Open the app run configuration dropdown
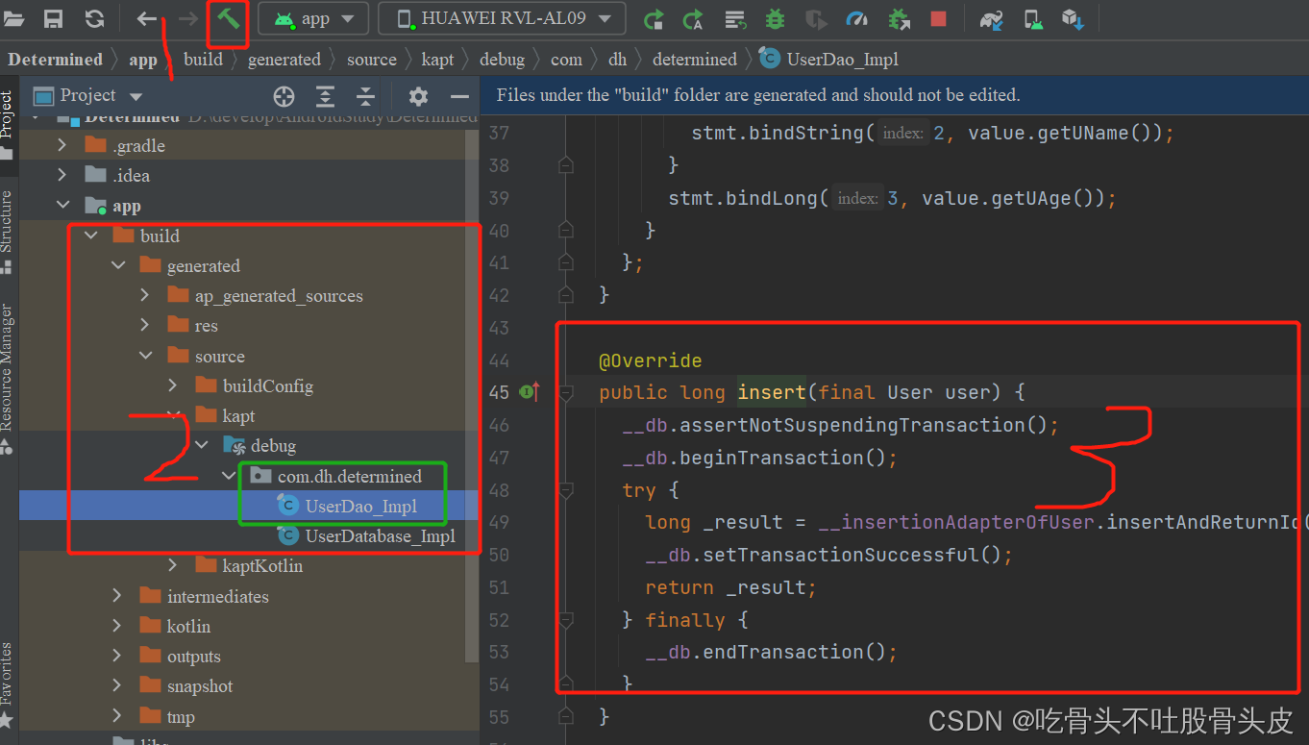1309x745 pixels. click(312, 18)
